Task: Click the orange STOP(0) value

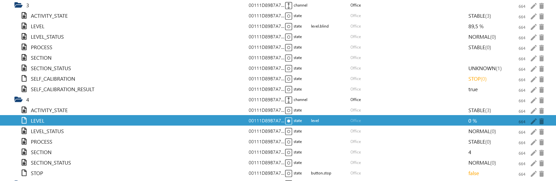Action: tap(477, 79)
